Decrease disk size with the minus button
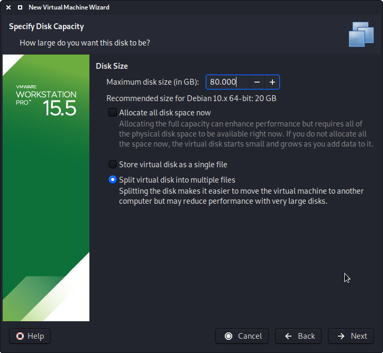Screen dimensions: 383x353 [x=257, y=82]
